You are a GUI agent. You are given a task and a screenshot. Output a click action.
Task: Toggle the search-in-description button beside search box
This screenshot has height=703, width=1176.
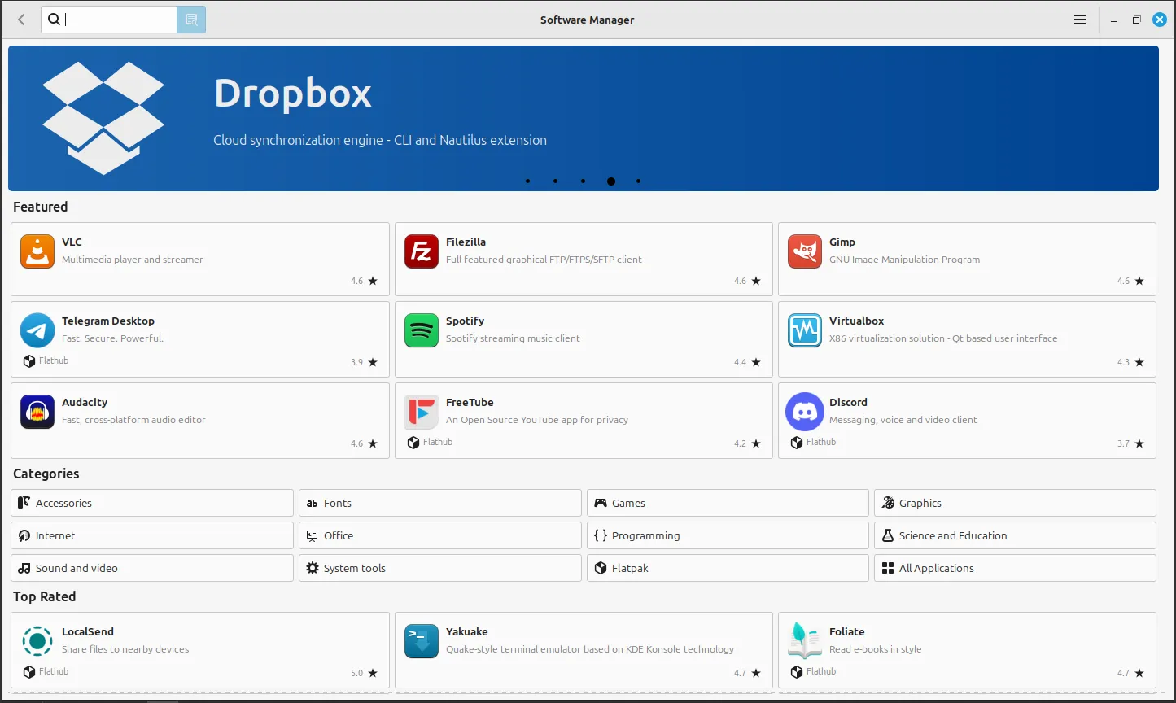coord(191,20)
